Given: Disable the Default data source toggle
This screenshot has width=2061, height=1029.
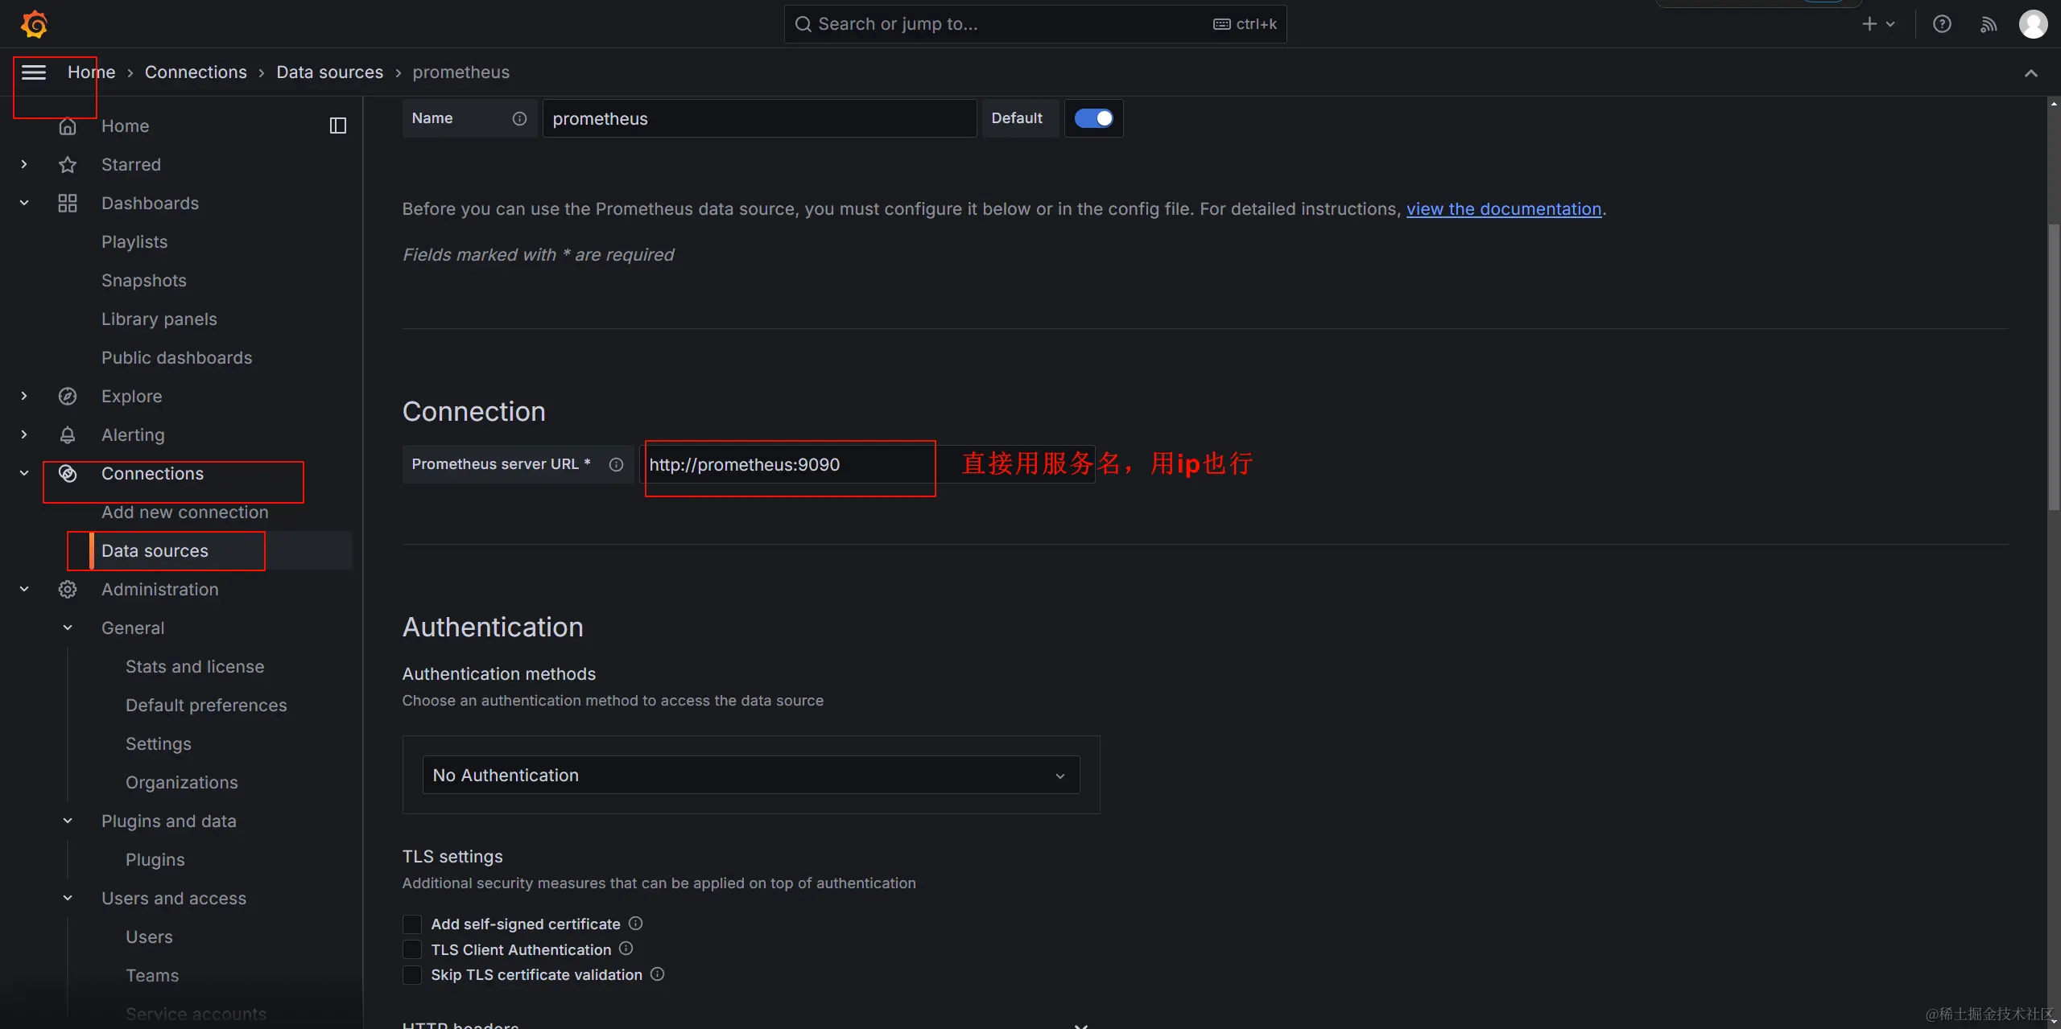Looking at the screenshot, I should 1093,118.
